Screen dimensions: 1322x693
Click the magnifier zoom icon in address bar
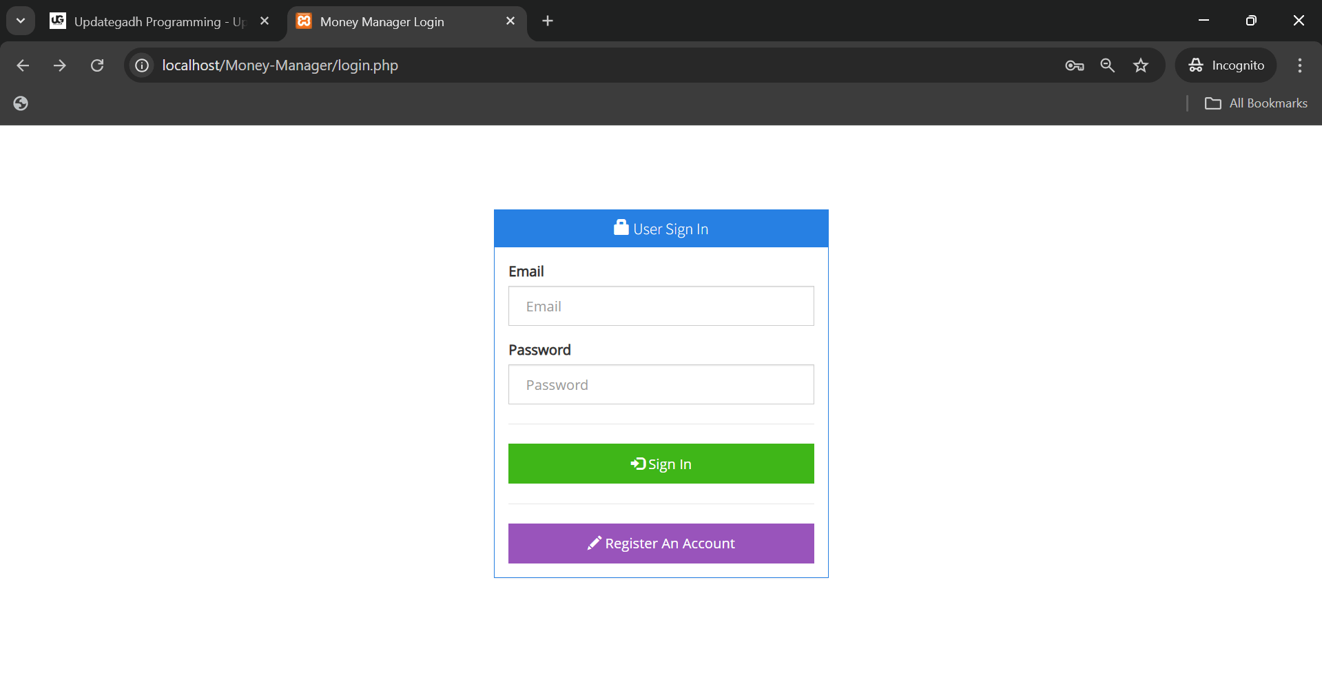(1107, 65)
